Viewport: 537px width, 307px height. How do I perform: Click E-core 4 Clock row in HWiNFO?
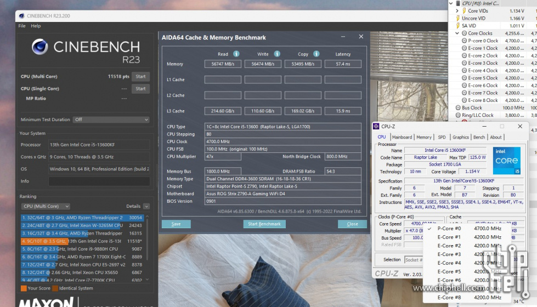493,71
